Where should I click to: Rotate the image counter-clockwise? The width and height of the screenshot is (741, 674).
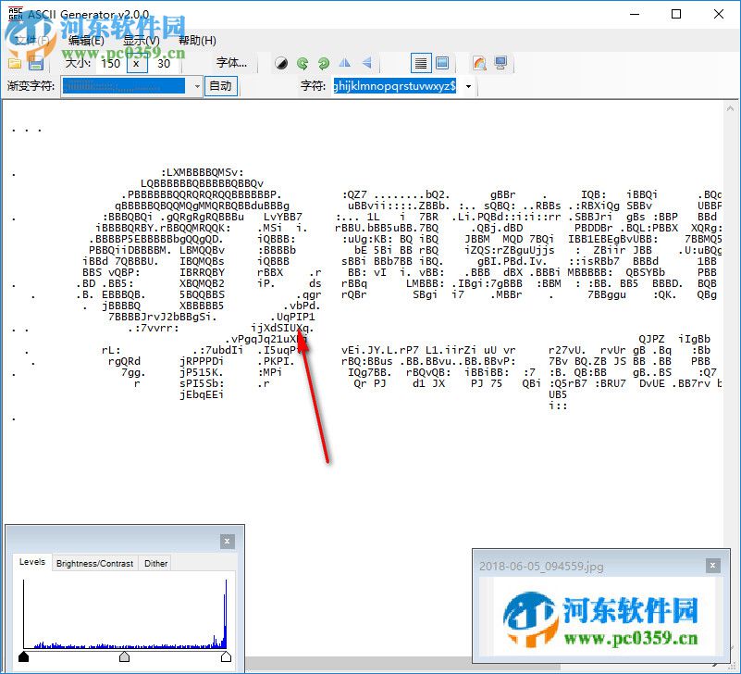pos(303,64)
